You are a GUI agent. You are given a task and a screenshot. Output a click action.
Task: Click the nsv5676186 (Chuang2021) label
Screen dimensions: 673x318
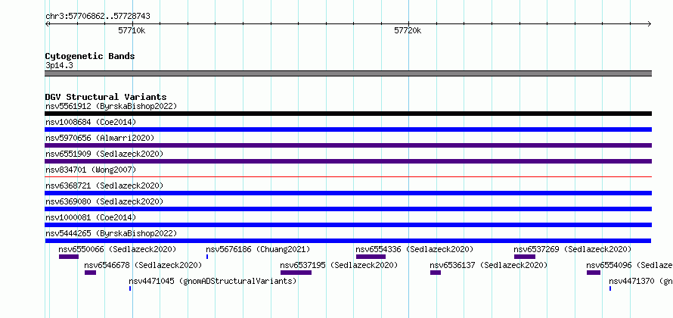(258, 249)
